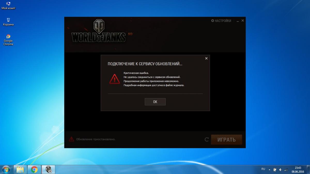This screenshot has width=310, height=174.
Task: Open the Windows Start menu
Action: 6,169
